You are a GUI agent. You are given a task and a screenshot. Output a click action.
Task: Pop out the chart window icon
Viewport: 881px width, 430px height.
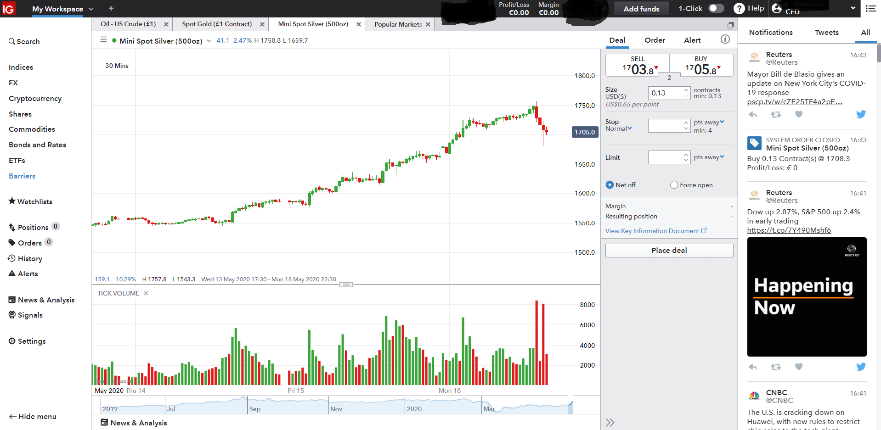point(731,25)
